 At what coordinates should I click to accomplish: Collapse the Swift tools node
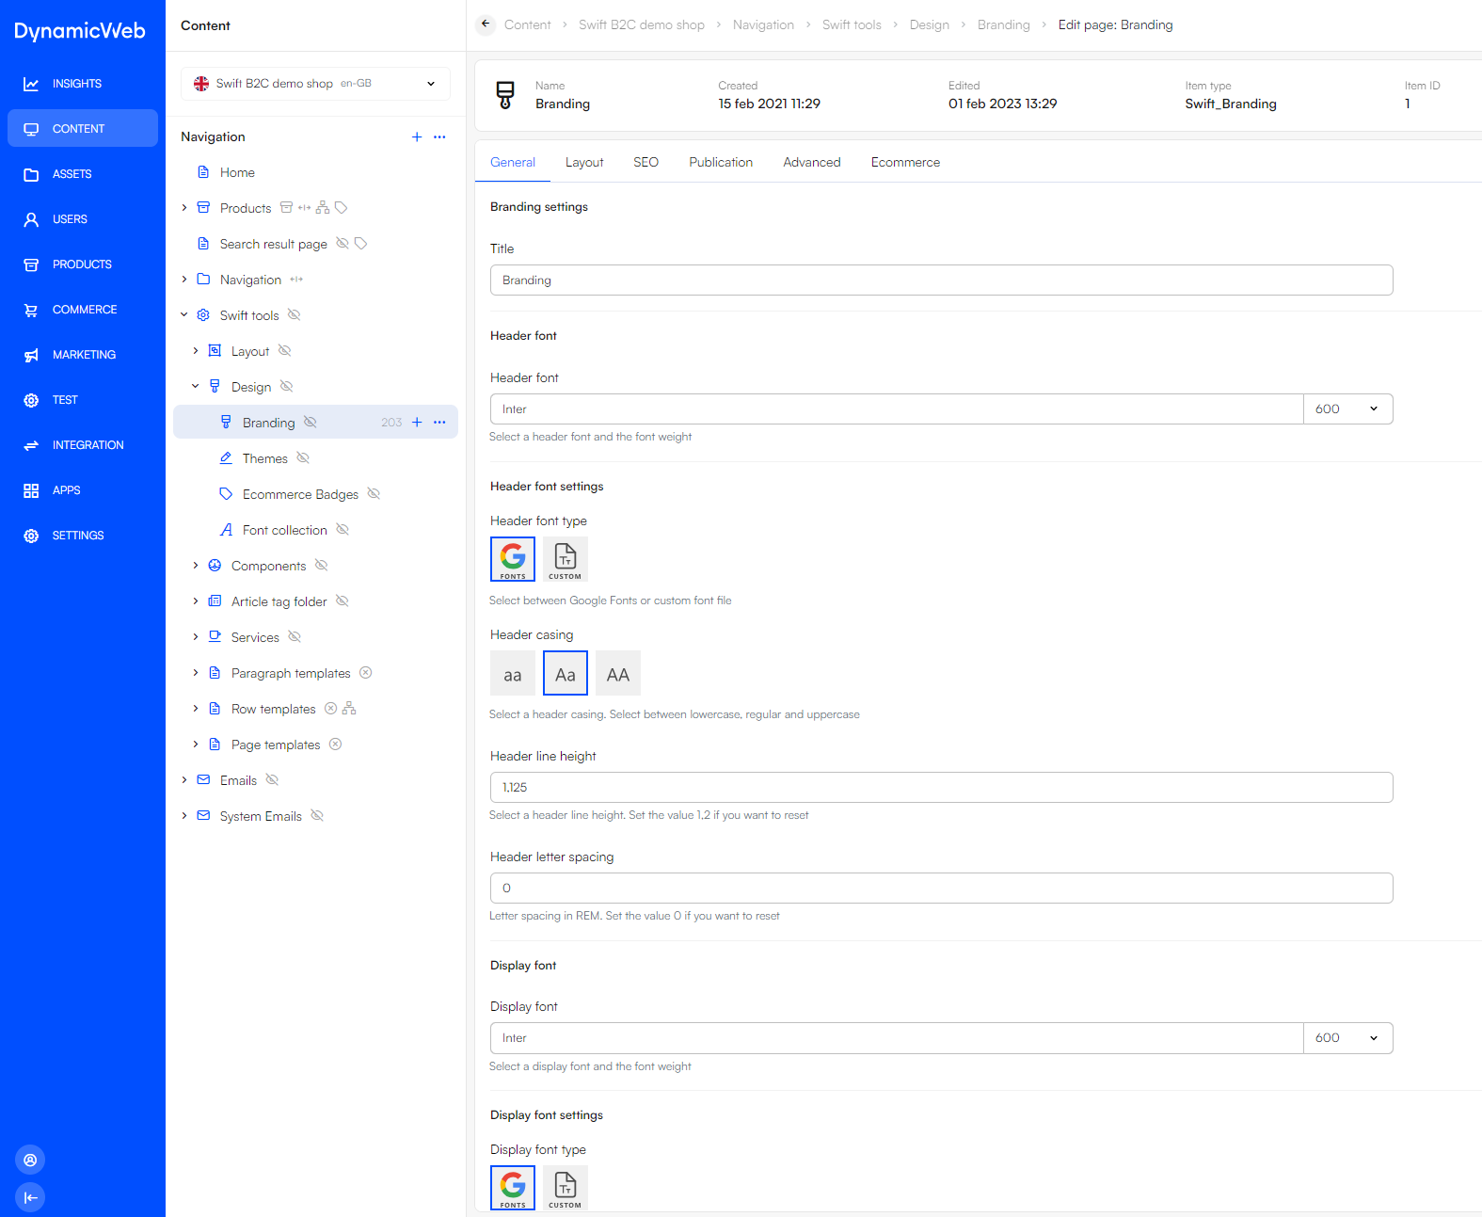(x=184, y=315)
